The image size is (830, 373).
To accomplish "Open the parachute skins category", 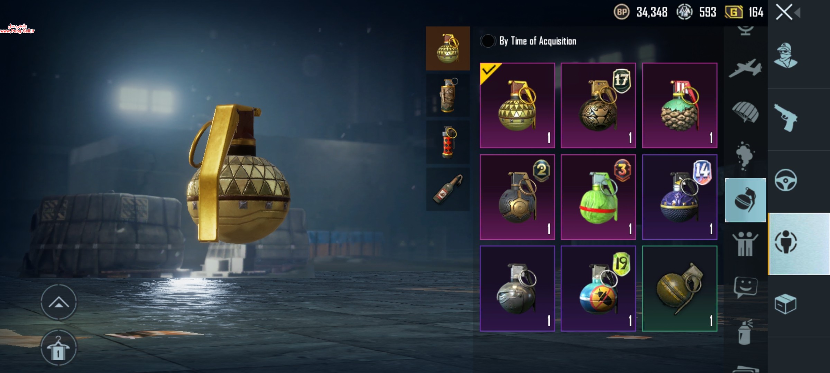I will [745, 112].
